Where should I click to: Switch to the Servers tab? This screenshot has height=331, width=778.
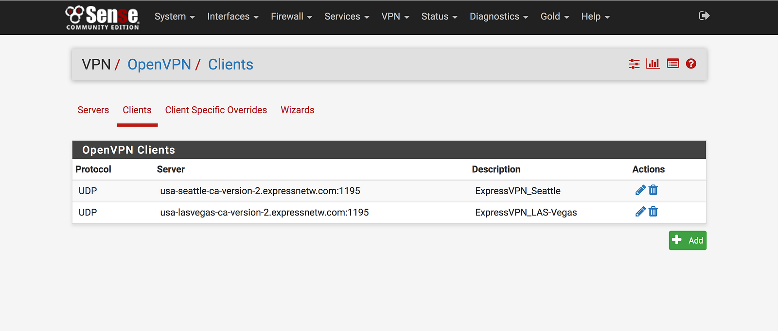pyautogui.click(x=93, y=110)
